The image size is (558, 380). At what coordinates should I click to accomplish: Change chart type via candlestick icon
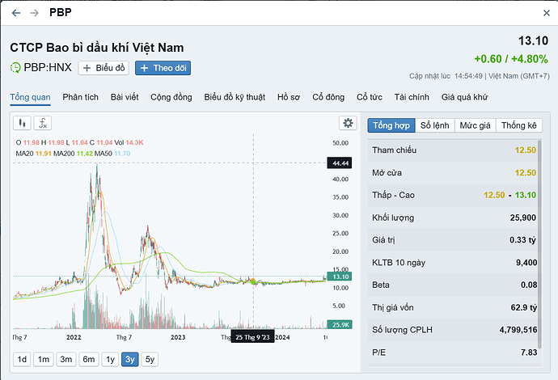click(x=22, y=123)
